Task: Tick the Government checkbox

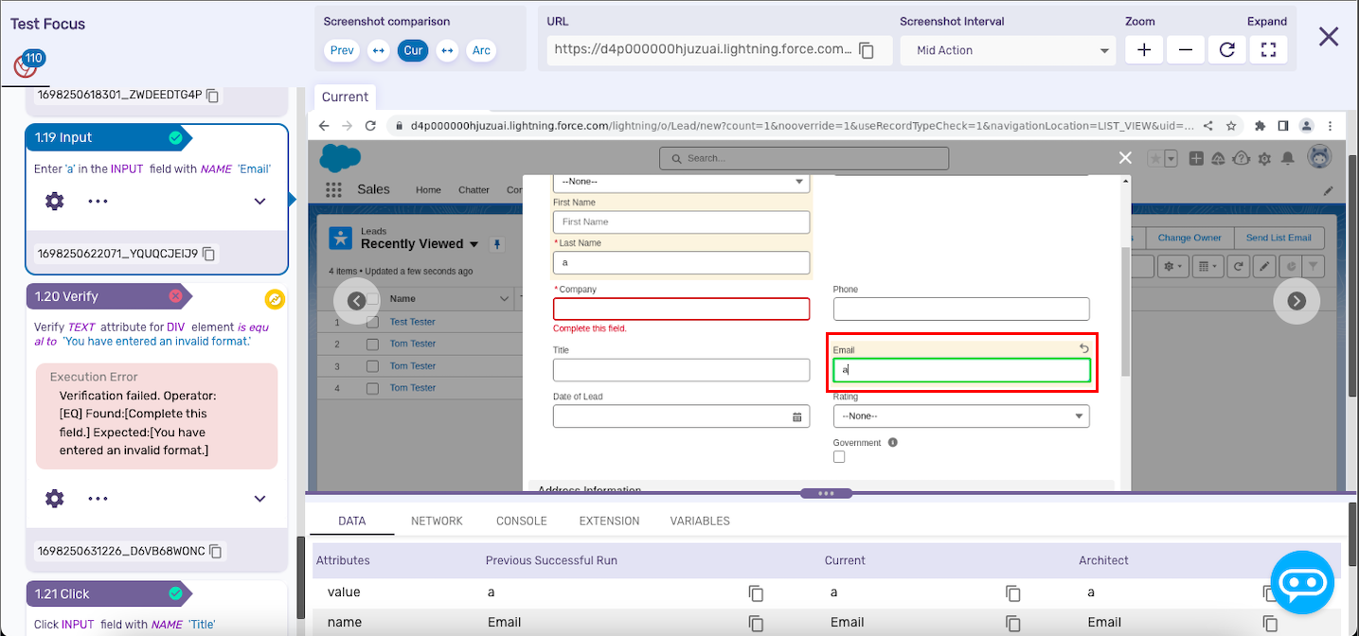Action: click(x=839, y=457)
